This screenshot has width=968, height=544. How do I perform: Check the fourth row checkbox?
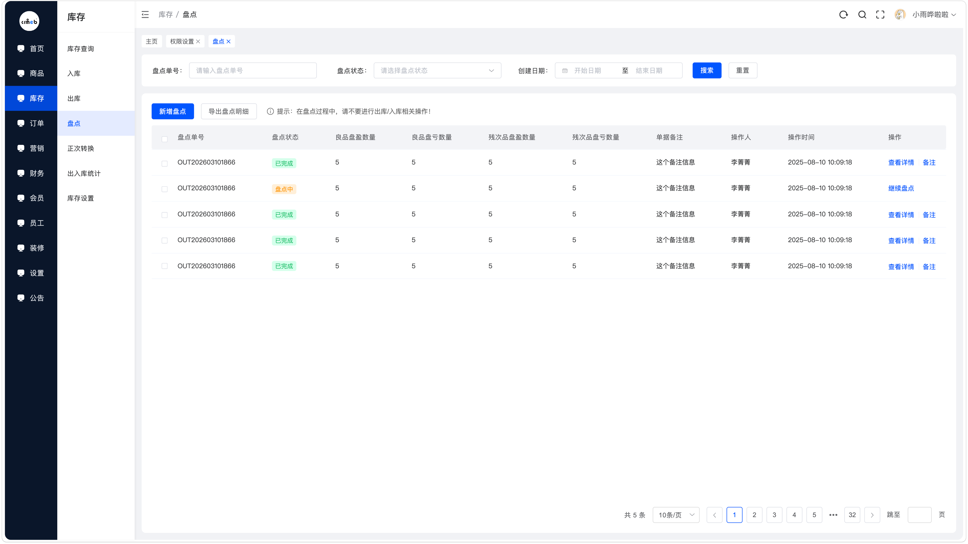[165, 241]
